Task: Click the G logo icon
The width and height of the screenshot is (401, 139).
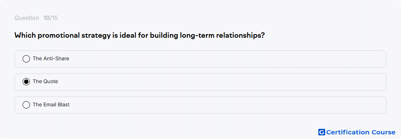Action: click(322, 132)
